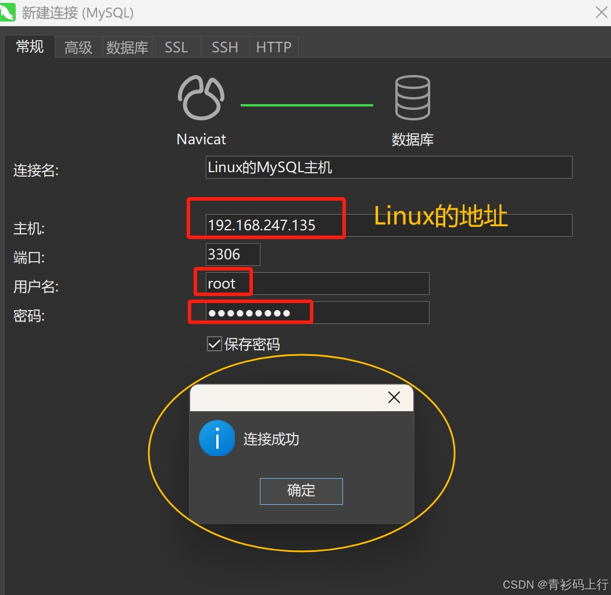Viewport: 611px width, 595px height.
Task: Click the Navicat app icon in title bar
Action: (8, 12)
